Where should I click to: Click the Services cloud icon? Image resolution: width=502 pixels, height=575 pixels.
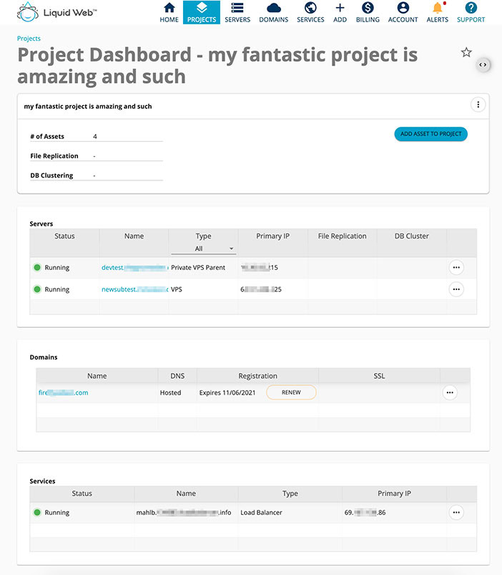click(310, 10)
